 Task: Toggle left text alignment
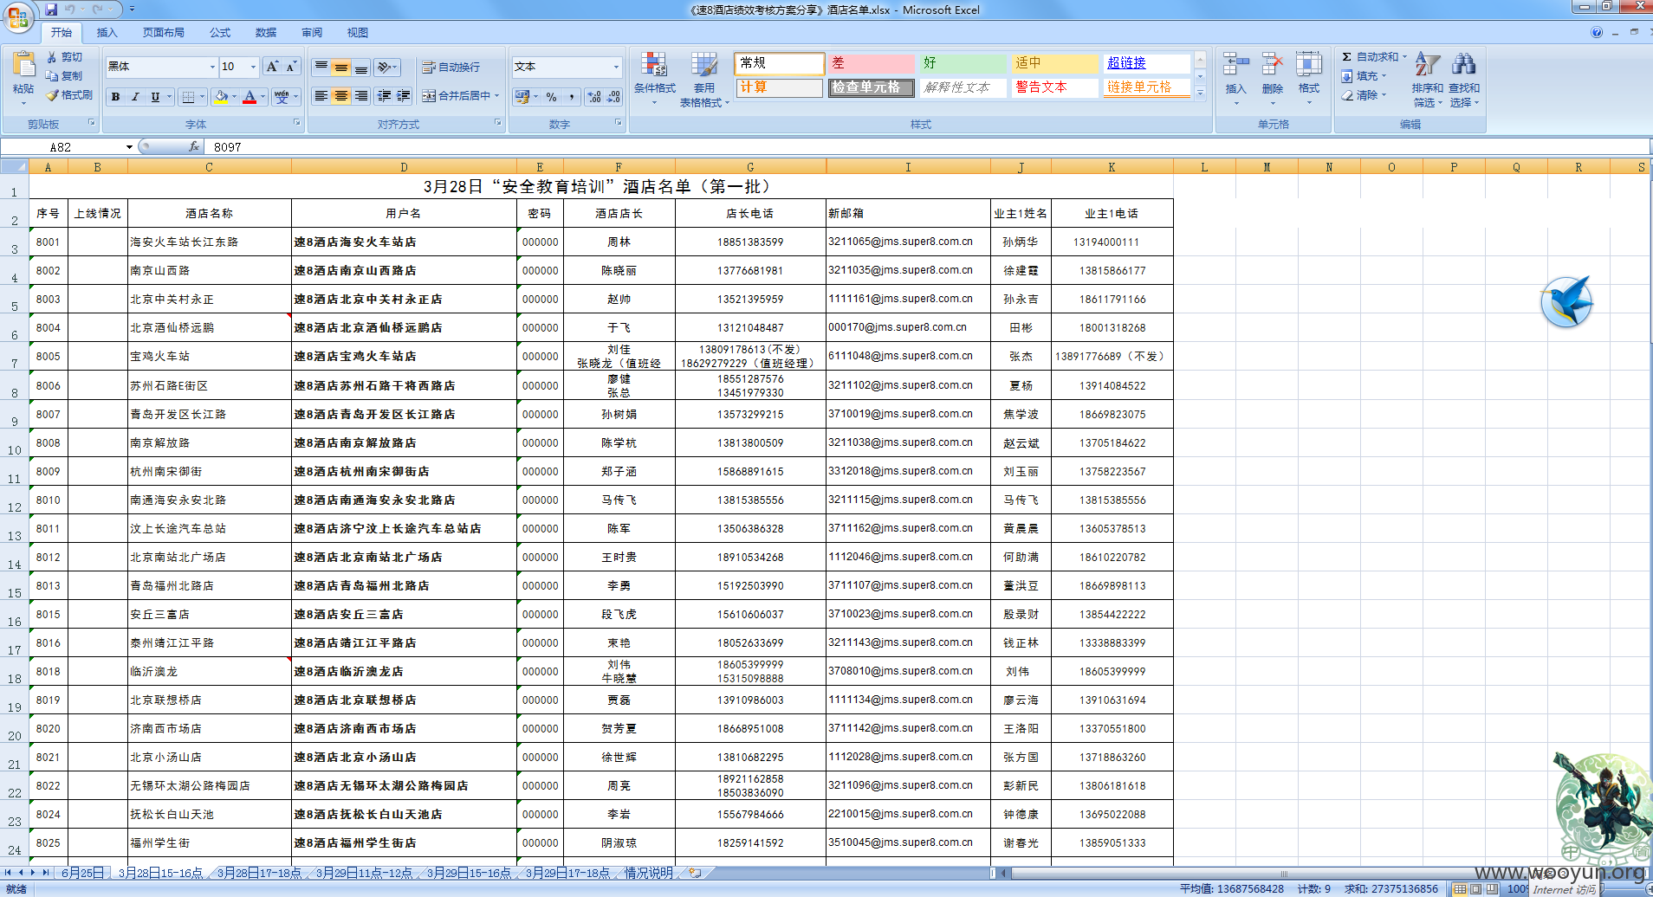pos(321,96)
